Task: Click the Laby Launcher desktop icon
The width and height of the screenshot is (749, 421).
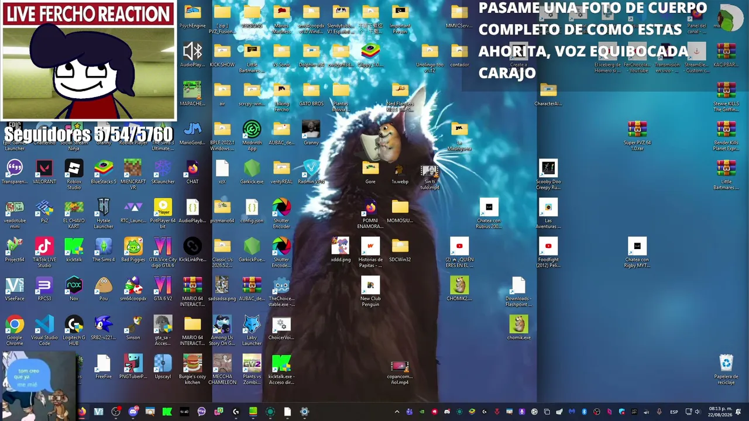Action: click(x=252, y=330)
